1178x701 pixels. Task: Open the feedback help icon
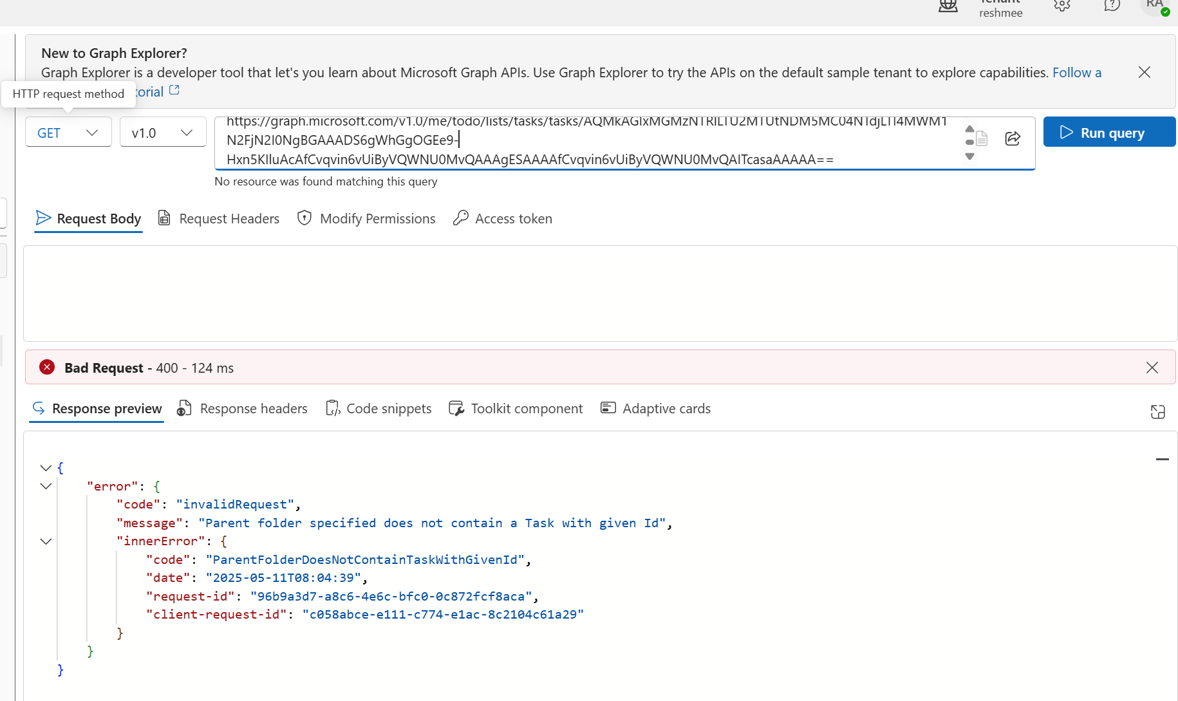[x=1112, y=6]
